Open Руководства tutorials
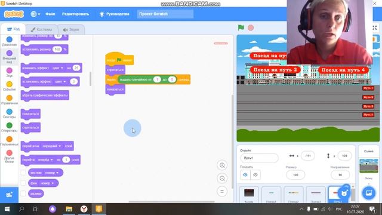This screenshot has height=215, width=382. (115, 14)
